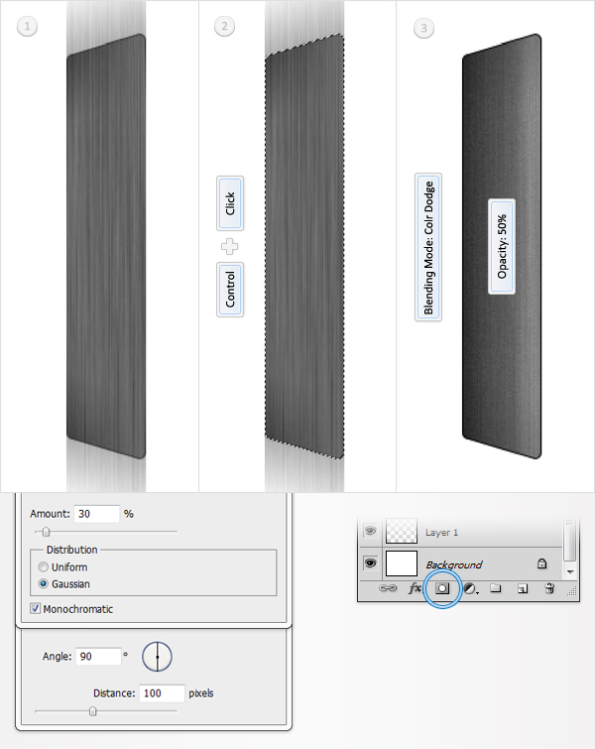The image size is (595, 749).
Task: Click the Distance slider handle
Action: tap(92, 711)
